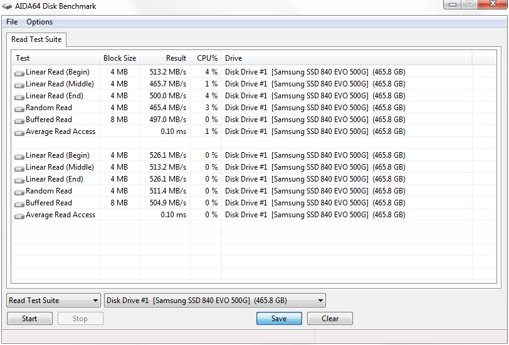
Task: Click drive icon of Linear Read (End) 500.0 MB/s row
Action: (19, 97)
